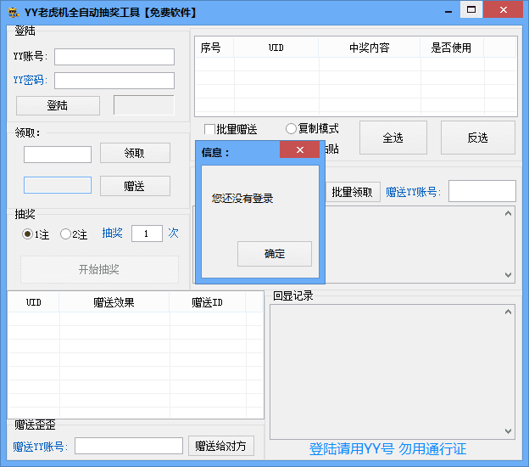
Task: Click the 赠送ID column header
Action: tap(207, 302)
